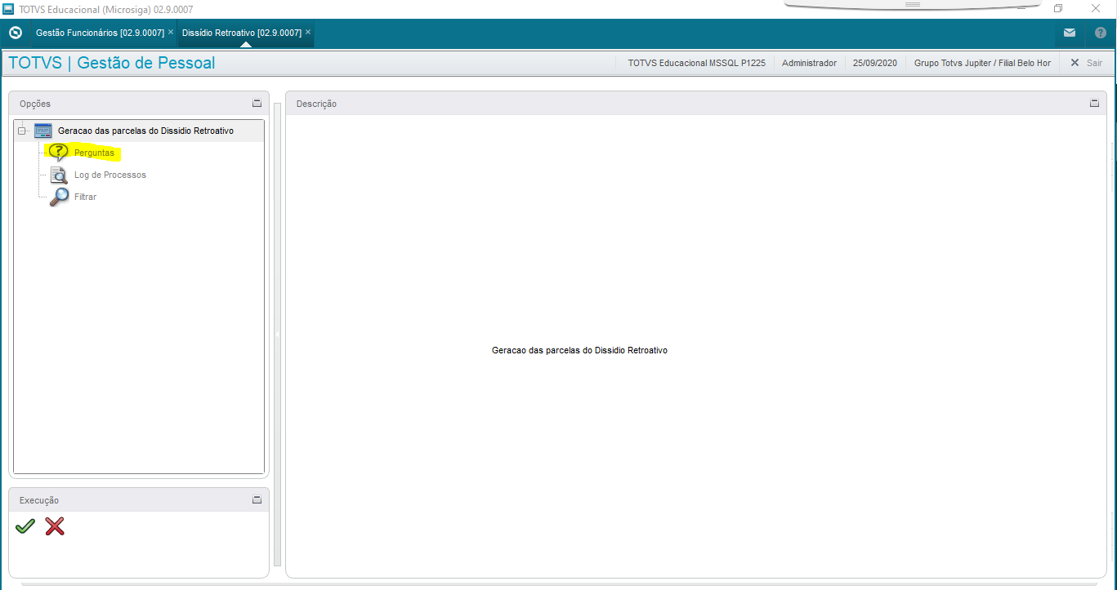
Task: Open the mail envelope icon
Action: point(1070,33)
